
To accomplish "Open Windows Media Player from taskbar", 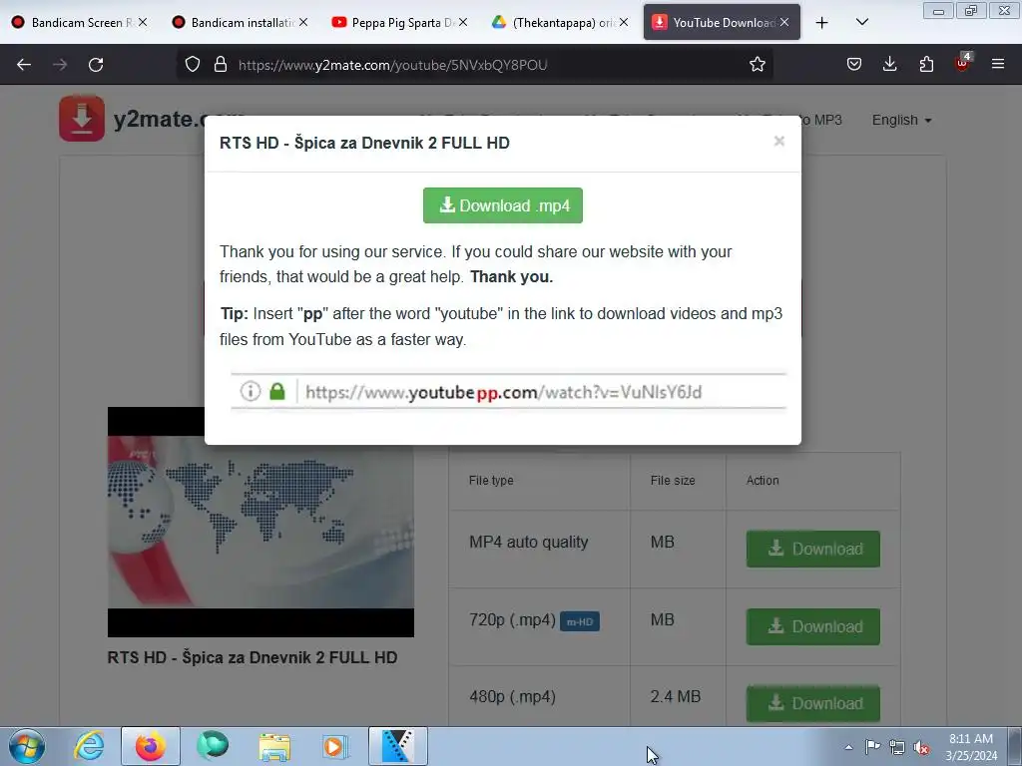I will [x=335, y=746].
